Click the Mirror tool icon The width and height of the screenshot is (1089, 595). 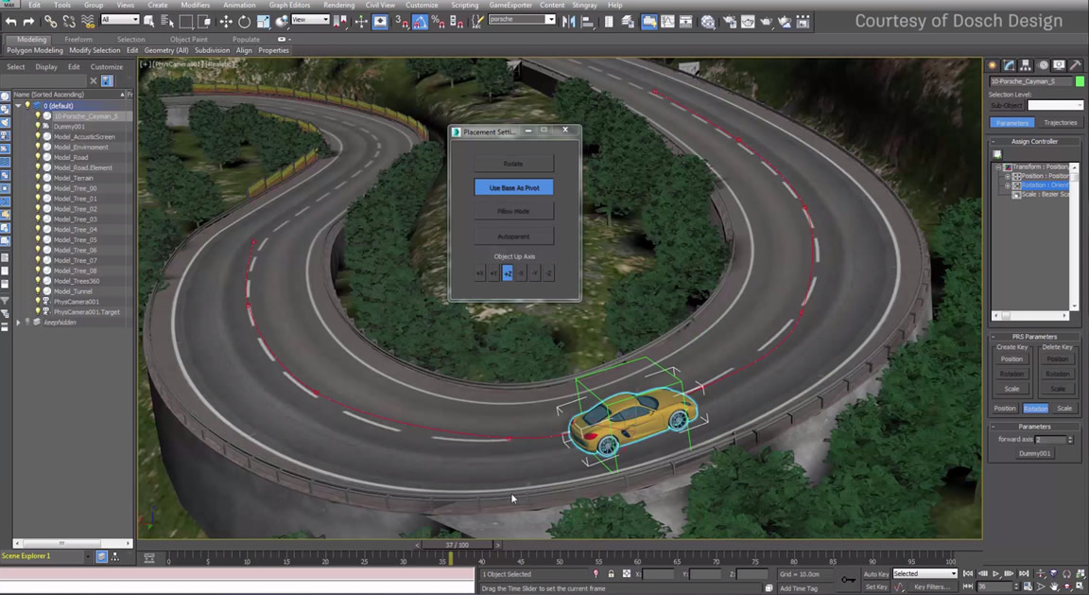tap(569, 21)
